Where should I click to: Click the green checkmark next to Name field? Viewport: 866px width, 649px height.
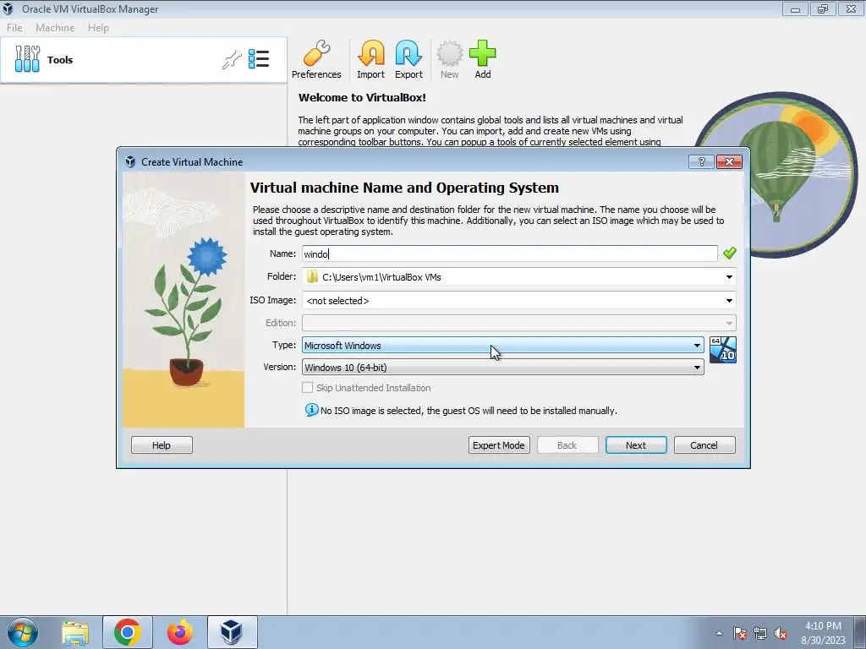(730, 253)
